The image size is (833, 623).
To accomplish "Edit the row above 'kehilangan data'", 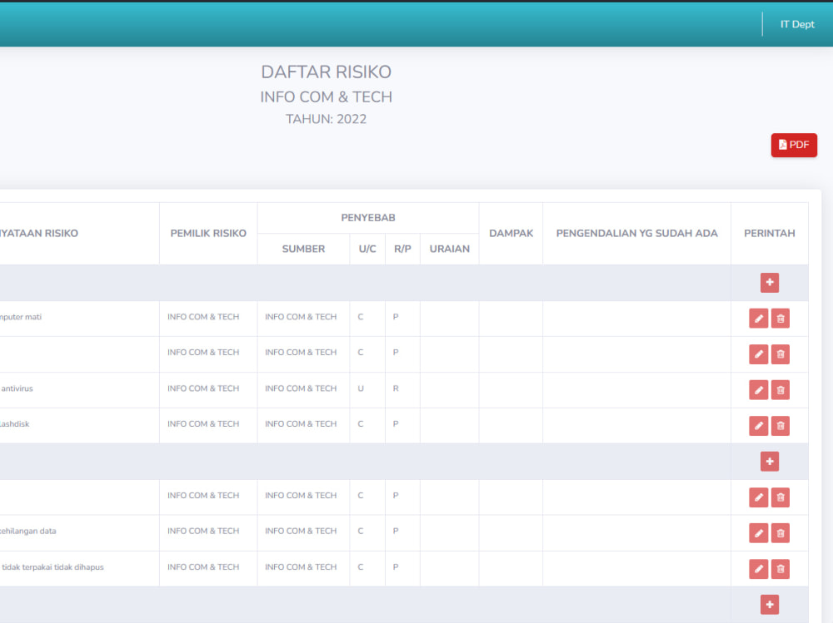I will pyautogui.click(x=759, y=497).
